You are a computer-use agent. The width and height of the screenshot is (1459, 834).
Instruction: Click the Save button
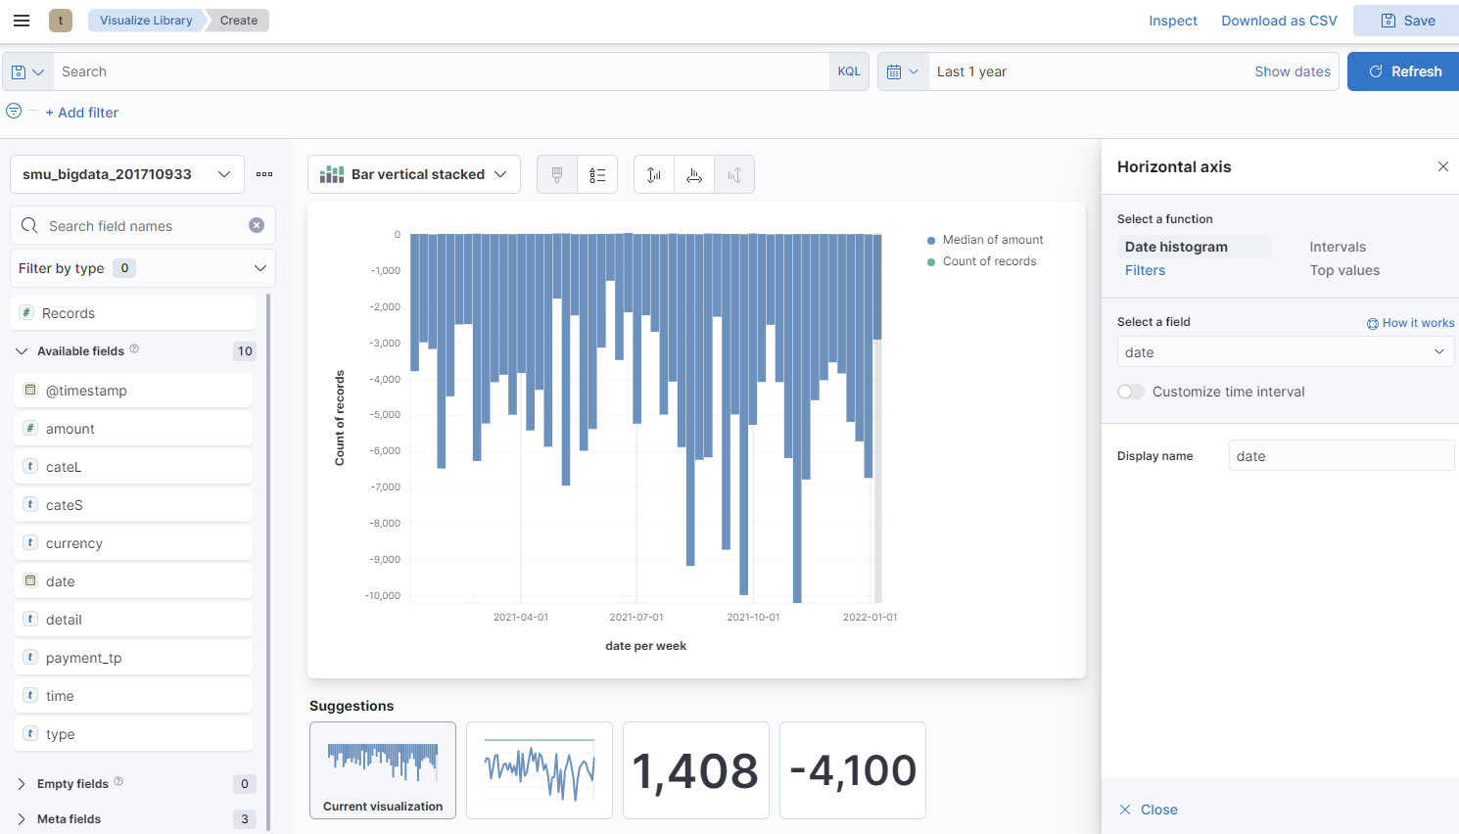point(1407,21)
